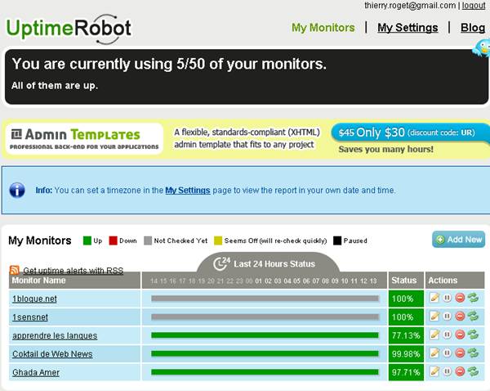
Task: Click the green Up legend swatch
Action: [x=87, y=240]
